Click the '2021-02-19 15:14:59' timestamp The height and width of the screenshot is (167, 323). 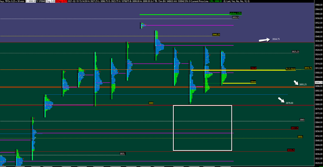[x=77, y=1]
